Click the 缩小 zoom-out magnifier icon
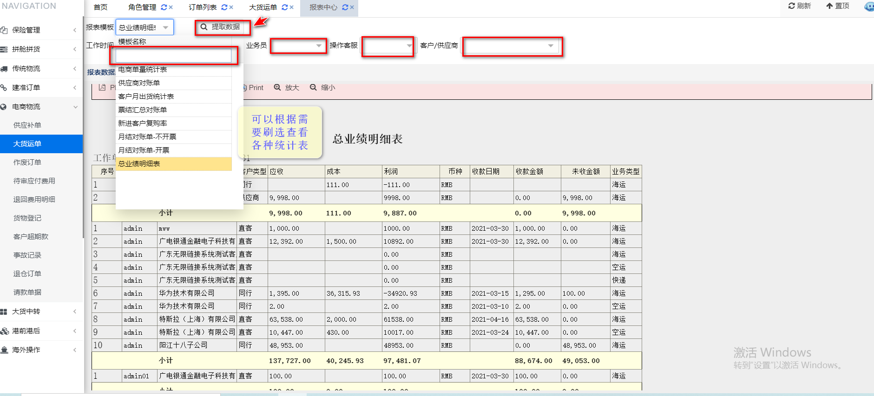This screenshot has width=874, height=396. [313, 87]
